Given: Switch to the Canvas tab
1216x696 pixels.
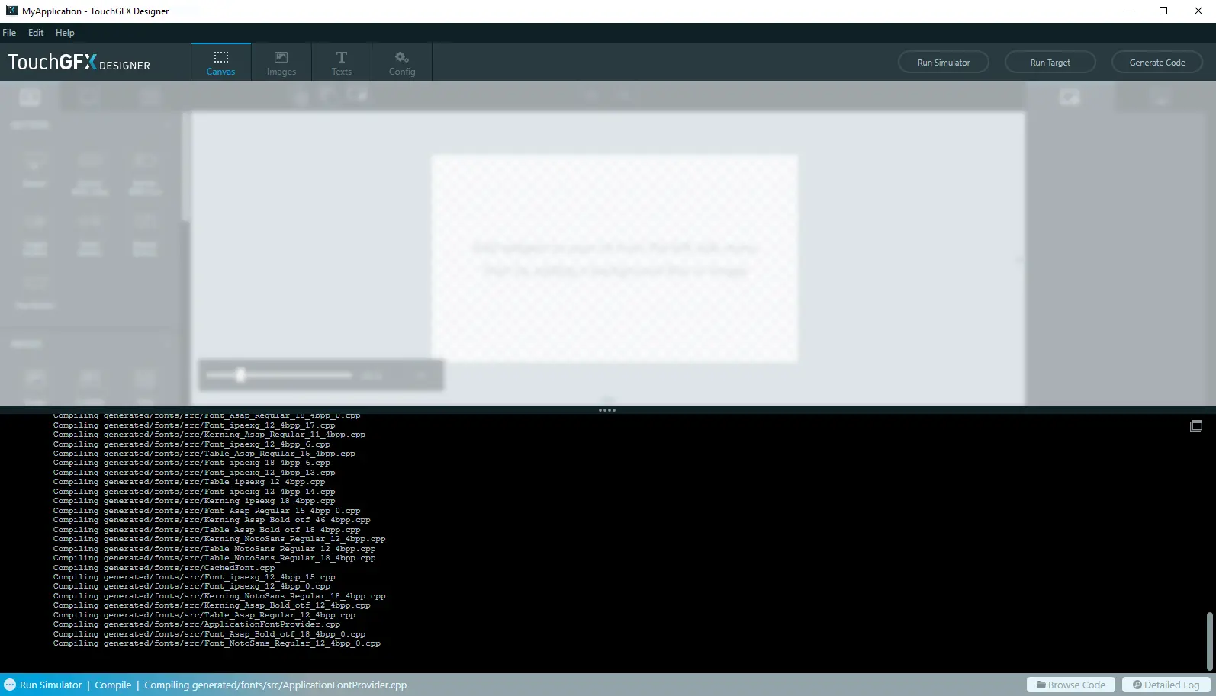Looking at the screenshot, I should [220, 63].
